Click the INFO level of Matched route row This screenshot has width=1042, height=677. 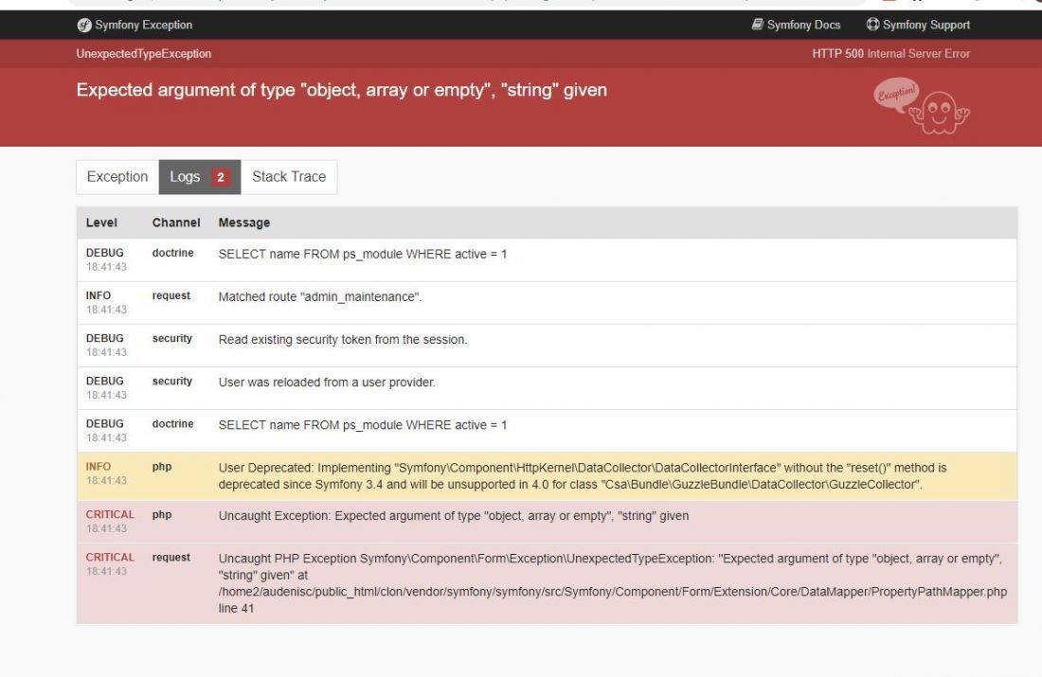[99, 295]
